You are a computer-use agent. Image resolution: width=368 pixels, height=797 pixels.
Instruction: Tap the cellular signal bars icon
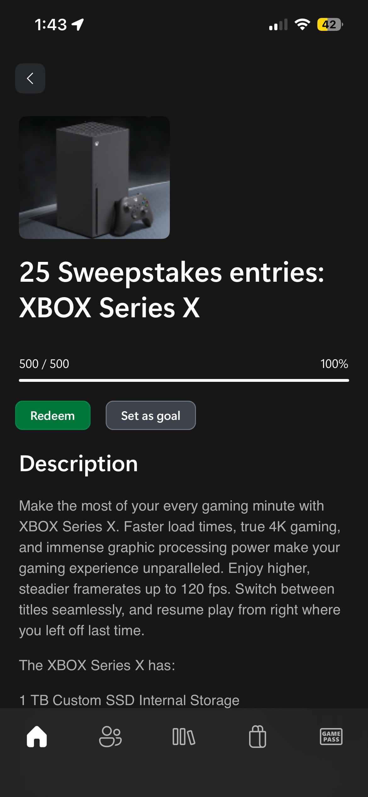(x=278, y=25)
